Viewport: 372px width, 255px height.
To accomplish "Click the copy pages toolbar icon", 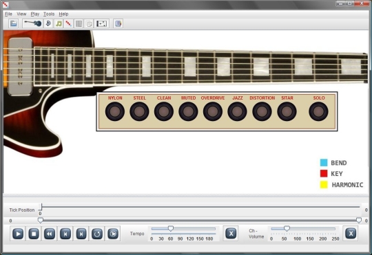I will click(x=89, y=23).
